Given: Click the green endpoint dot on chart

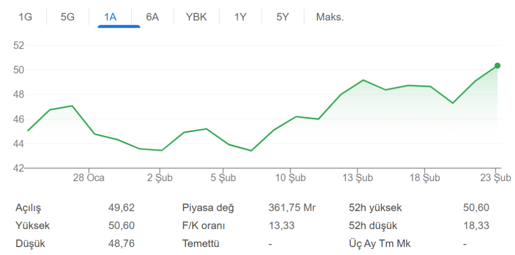Looking at the screenshot, I should point(497,65).
